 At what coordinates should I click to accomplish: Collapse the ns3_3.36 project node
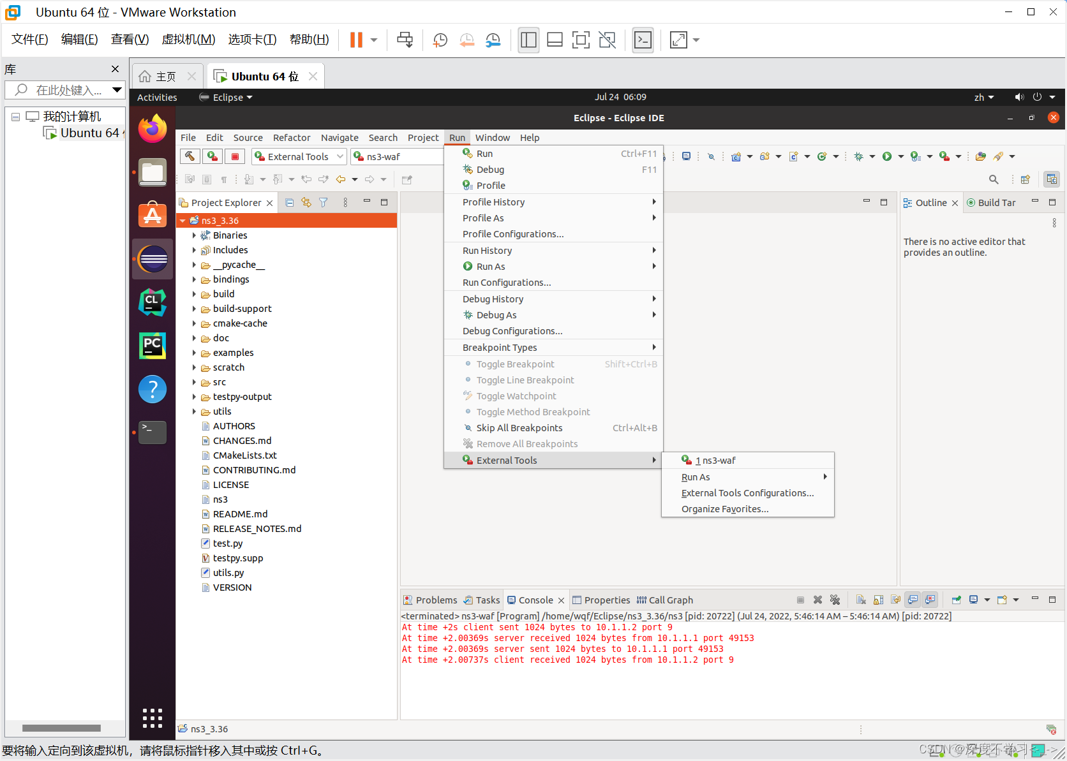coord(183,221)
